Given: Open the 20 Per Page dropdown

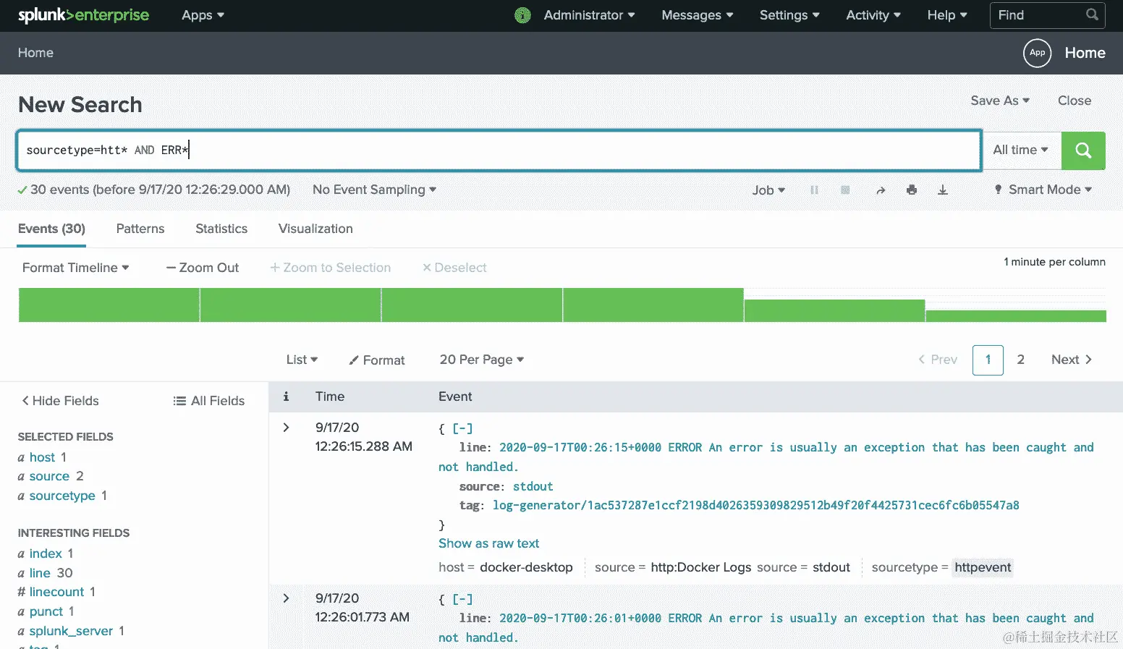Looking at the screenshot, I should [482, 360].
